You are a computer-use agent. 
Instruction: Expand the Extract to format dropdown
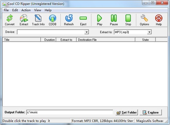point(149,32)
